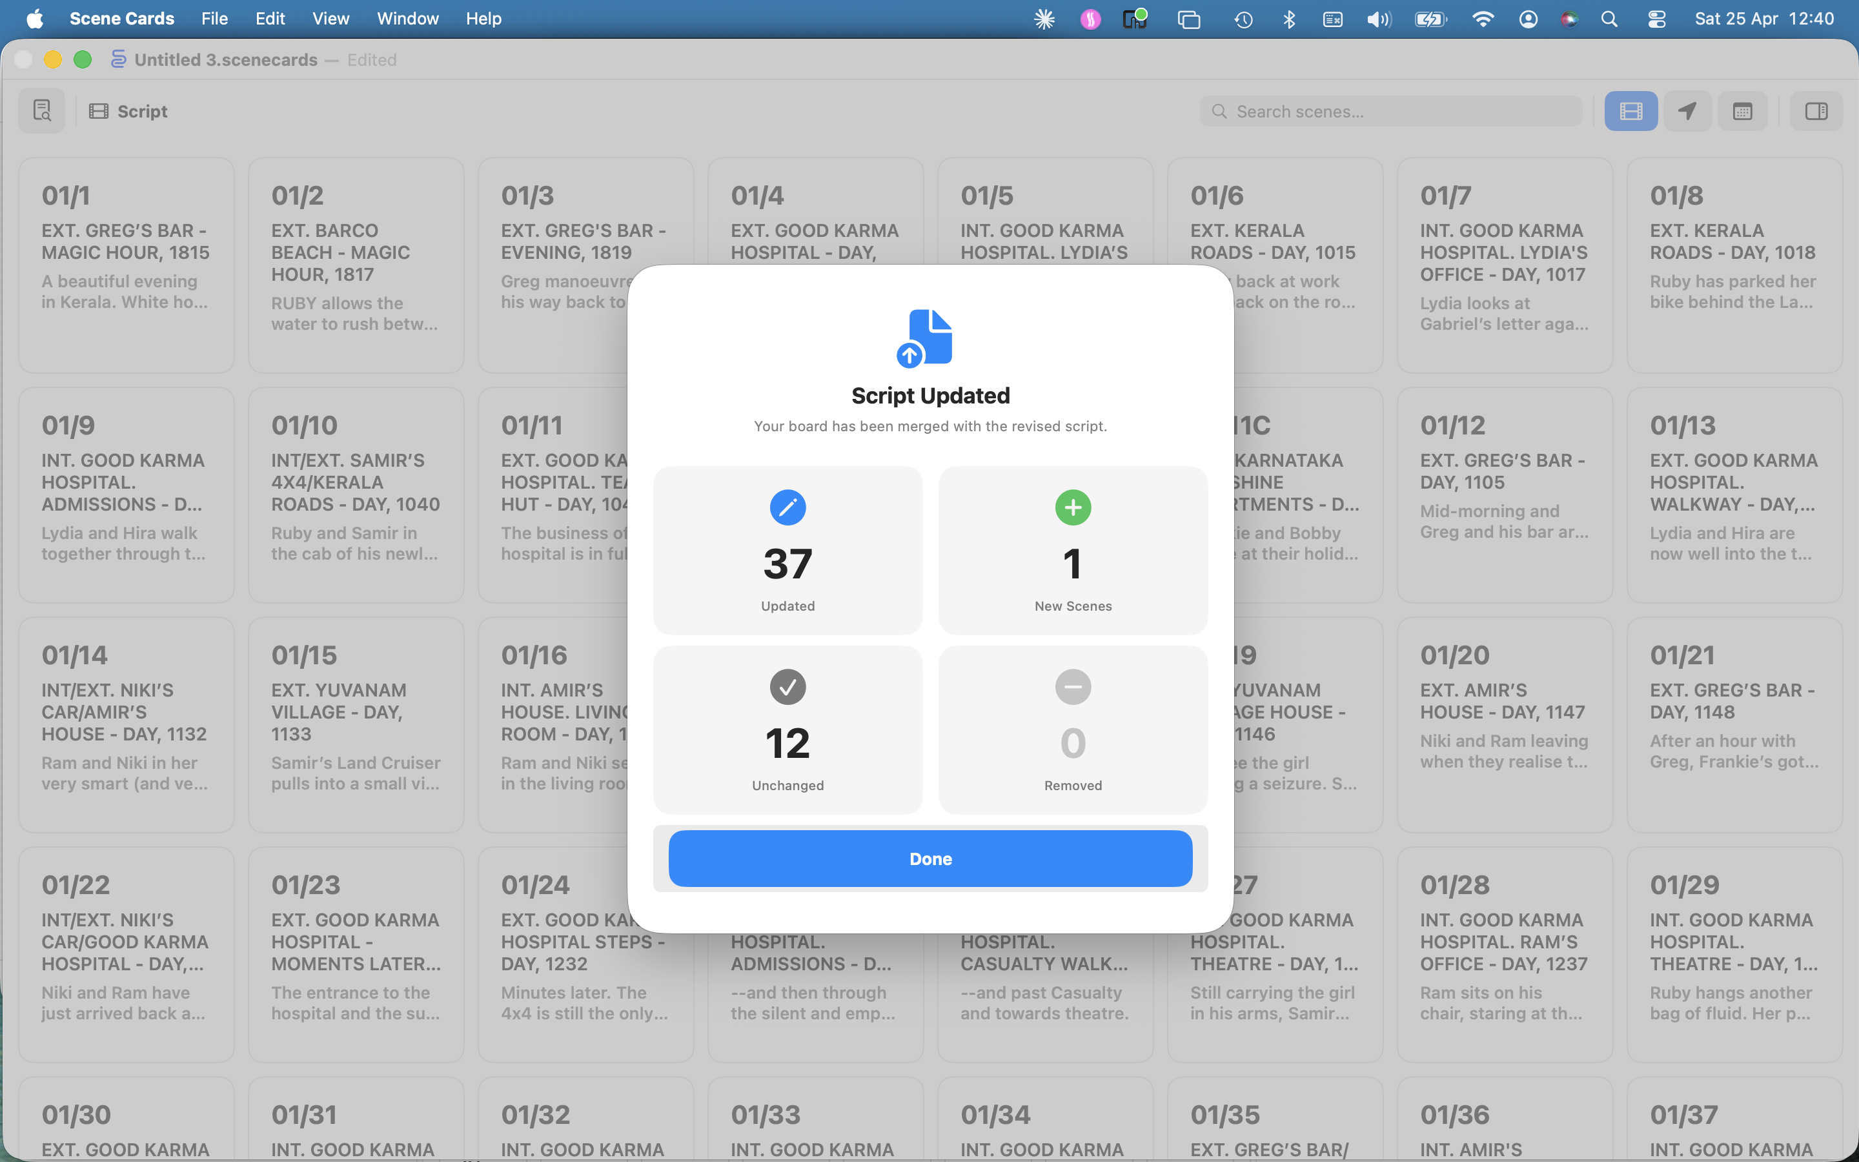Image resolution: width=1859 pixels, height=1162 pixels.
Task: Click the Done button in dialog
Action: pyautogui.click(x=930, y=859)
